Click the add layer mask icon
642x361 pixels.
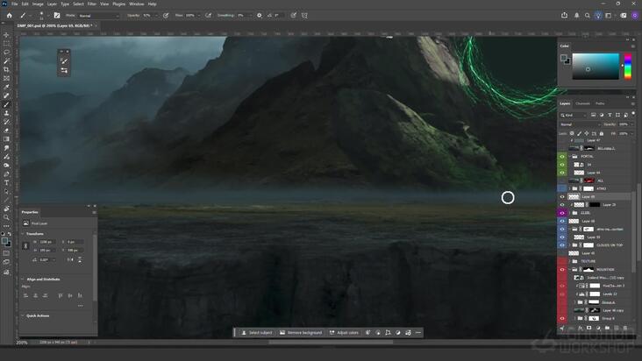pos(589,328)
